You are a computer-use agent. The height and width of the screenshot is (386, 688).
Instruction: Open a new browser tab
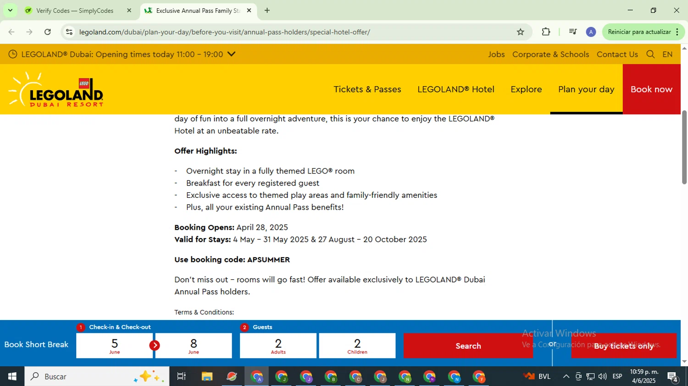pyautogui.click(x=267, y=11)
